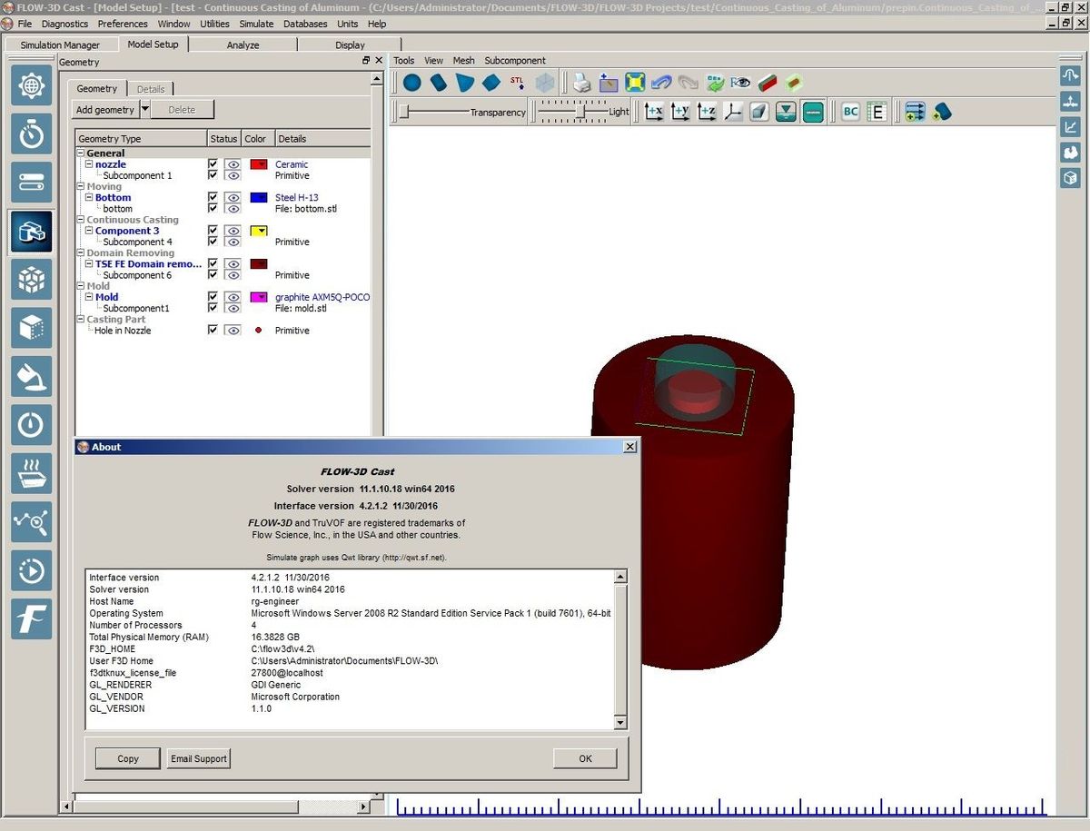The image size is (1090, 831).
Task: Switch to the Analyze tab
Action: point(243,44)
